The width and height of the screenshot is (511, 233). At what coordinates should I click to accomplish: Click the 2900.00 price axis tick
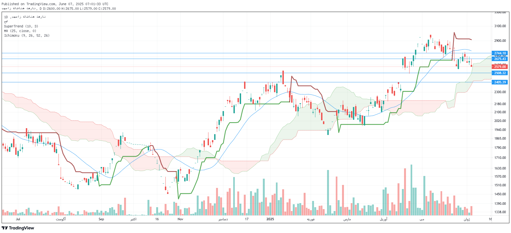click(500, 41)
